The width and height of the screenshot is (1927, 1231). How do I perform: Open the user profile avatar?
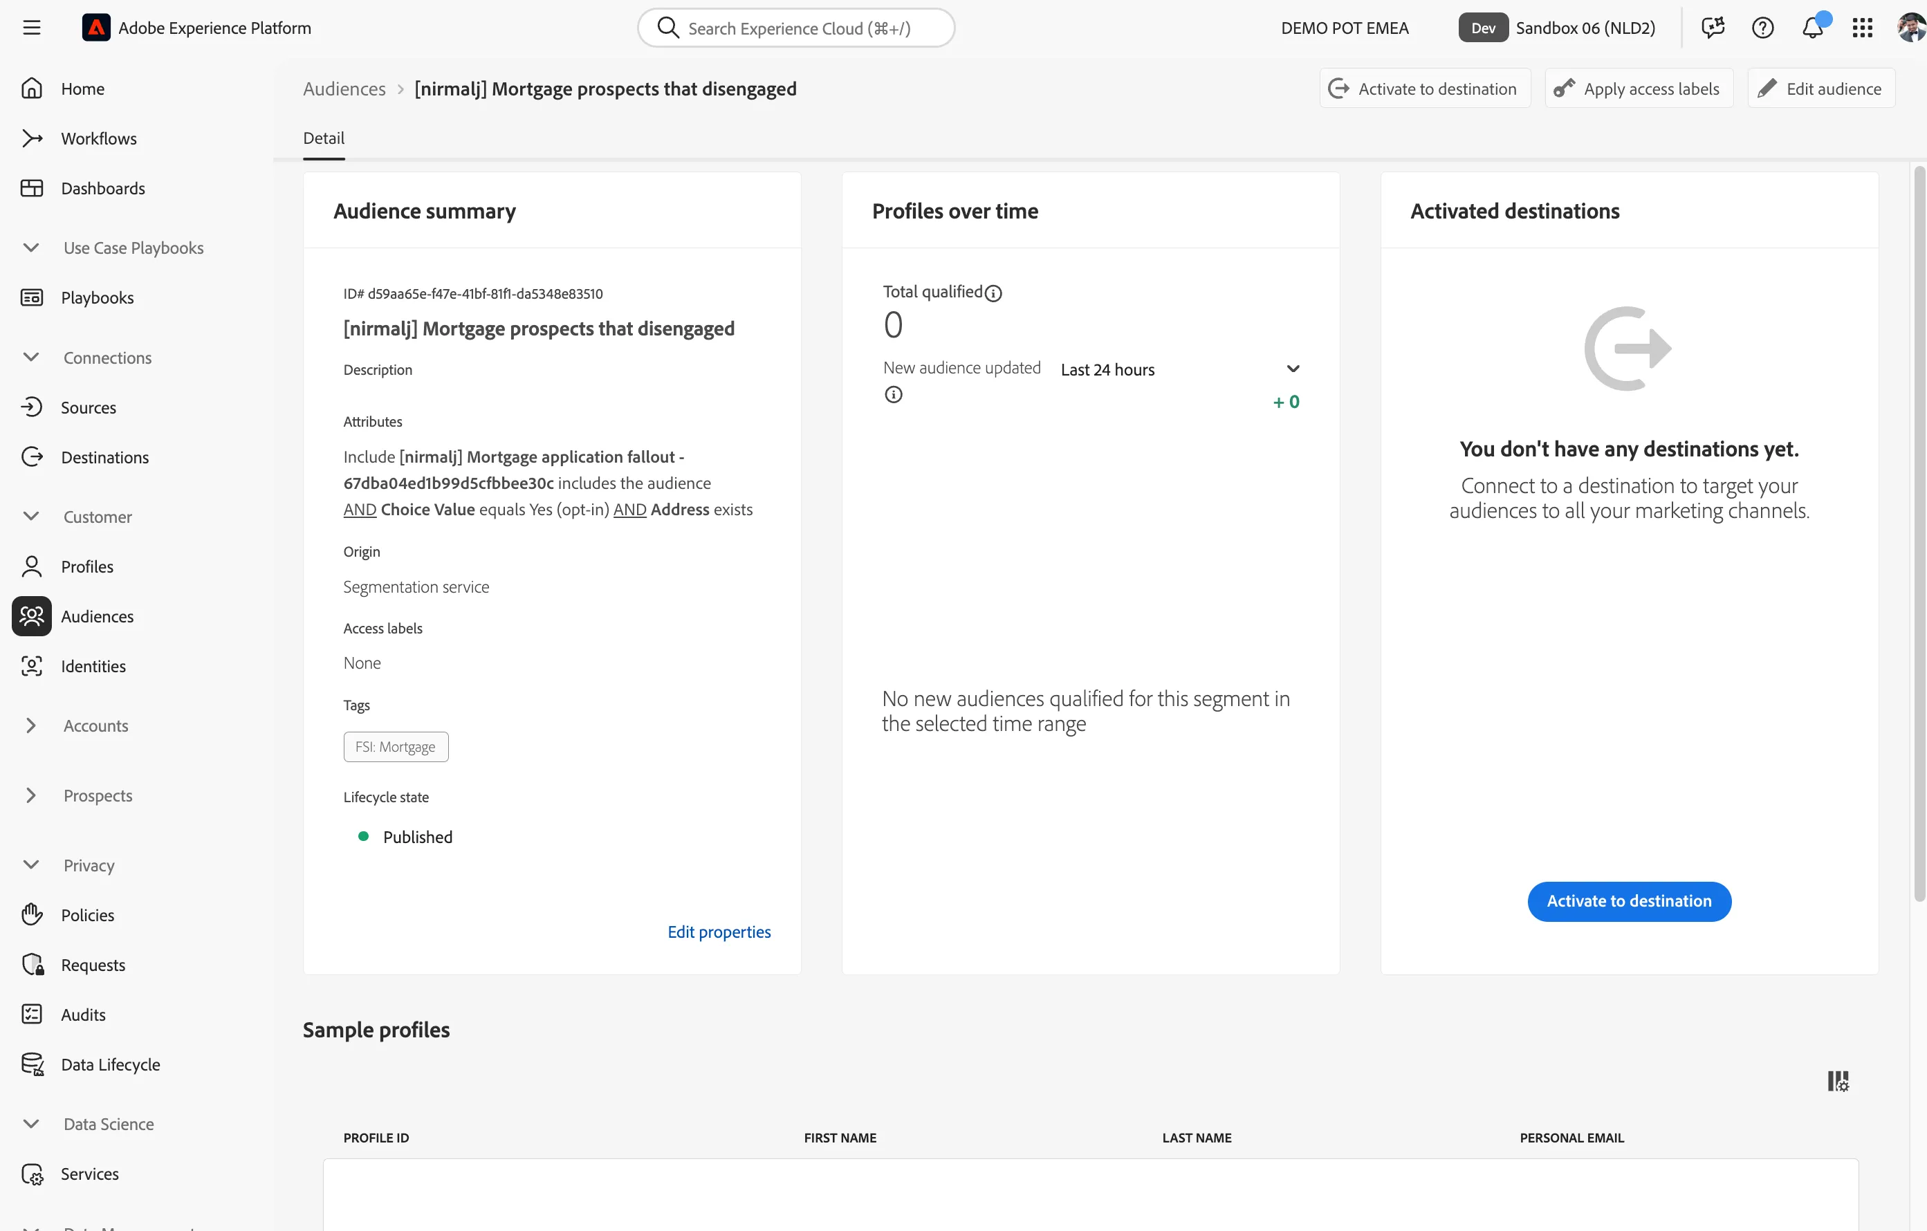pyautogui.click(x=1911, y=28)
